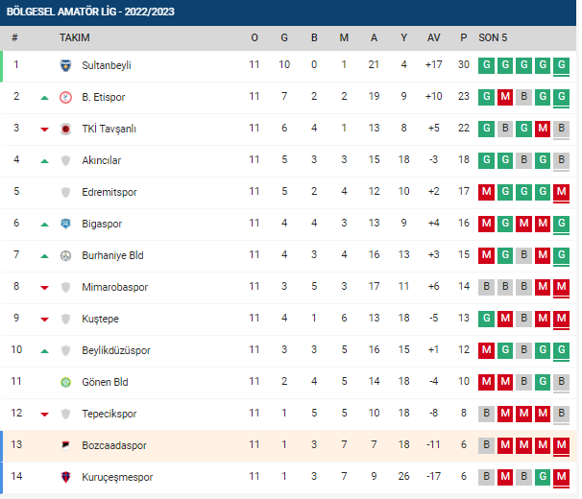
Task: Open the Edremitspor team link
Action: tap(109, 192)
